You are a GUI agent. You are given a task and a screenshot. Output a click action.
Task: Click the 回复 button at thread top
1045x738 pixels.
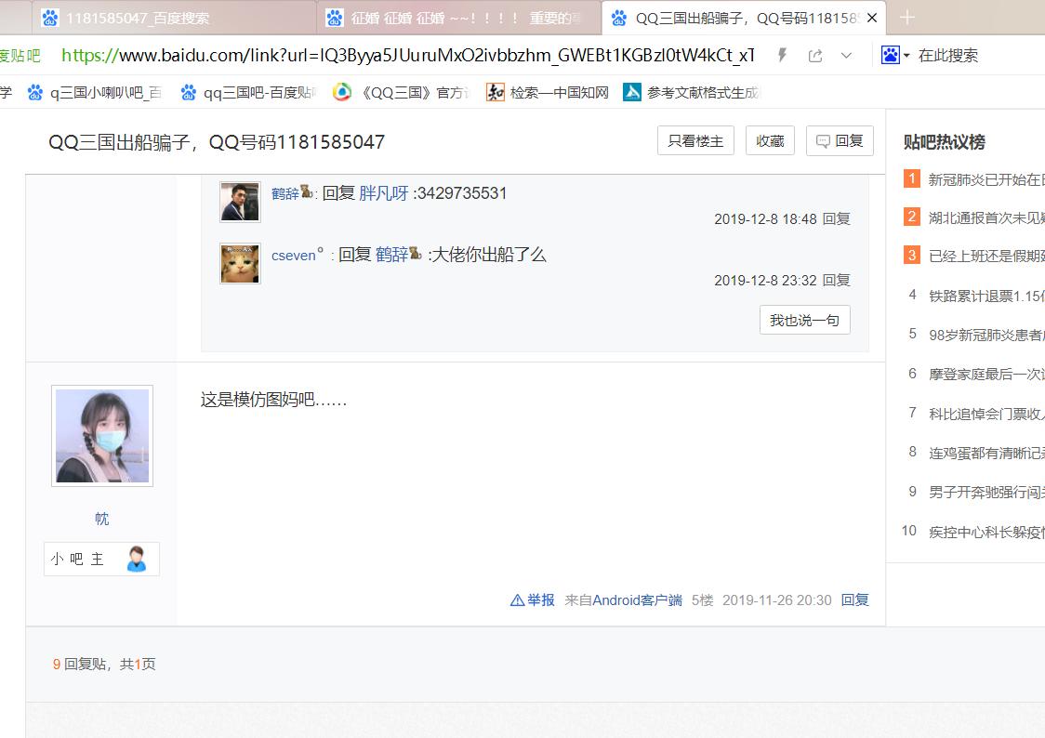840,140
